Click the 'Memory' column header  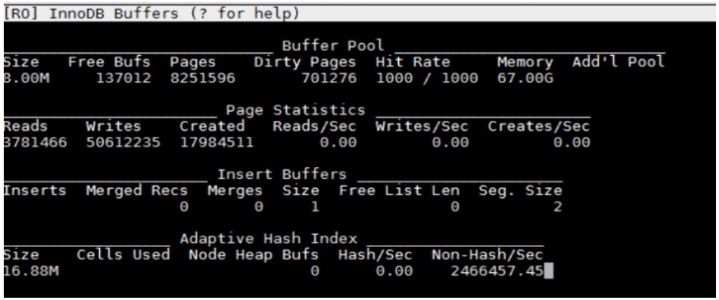point(525,62)
